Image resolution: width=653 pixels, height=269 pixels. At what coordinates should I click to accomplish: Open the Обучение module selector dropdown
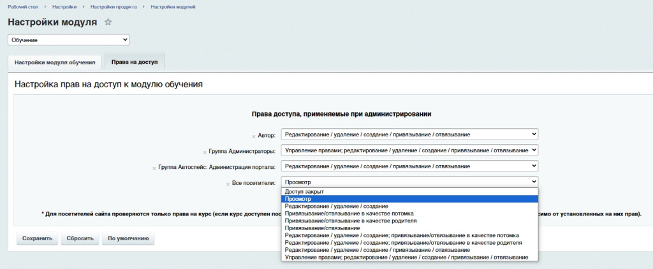click(68, 40)
